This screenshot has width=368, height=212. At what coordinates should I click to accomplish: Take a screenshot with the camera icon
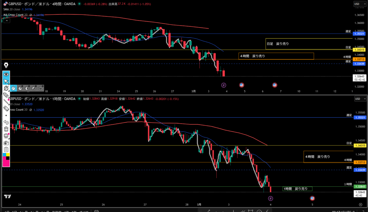pyautogui.click(x=6, y=143)
